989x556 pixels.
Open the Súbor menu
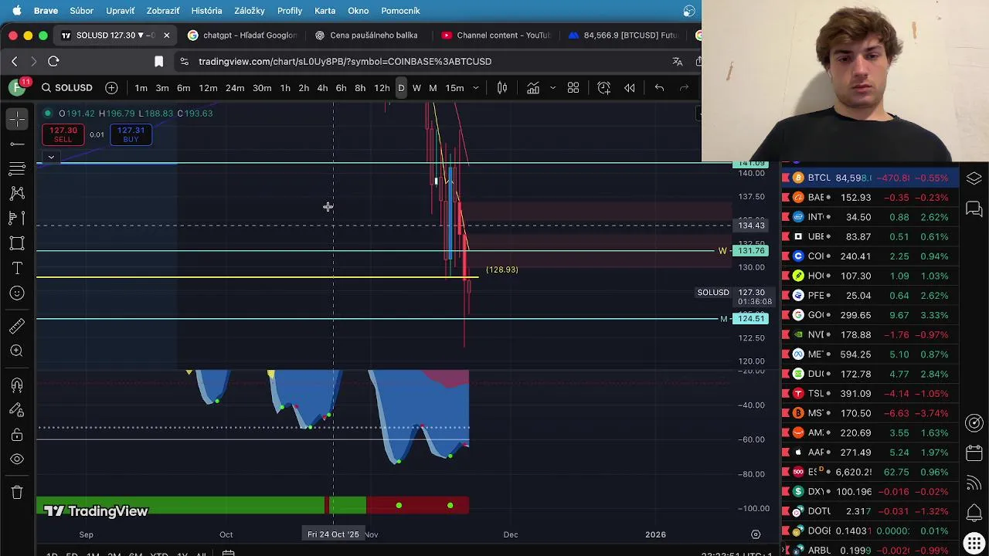pyautogui.click(x=81, y=11)
